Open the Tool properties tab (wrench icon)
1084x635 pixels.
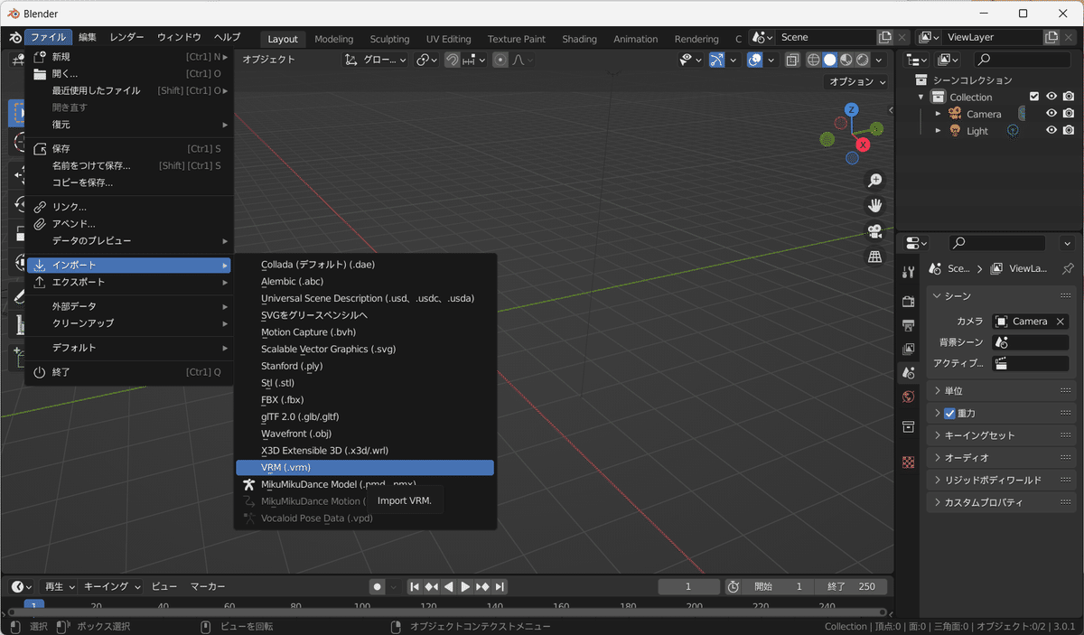click(909, 272)
